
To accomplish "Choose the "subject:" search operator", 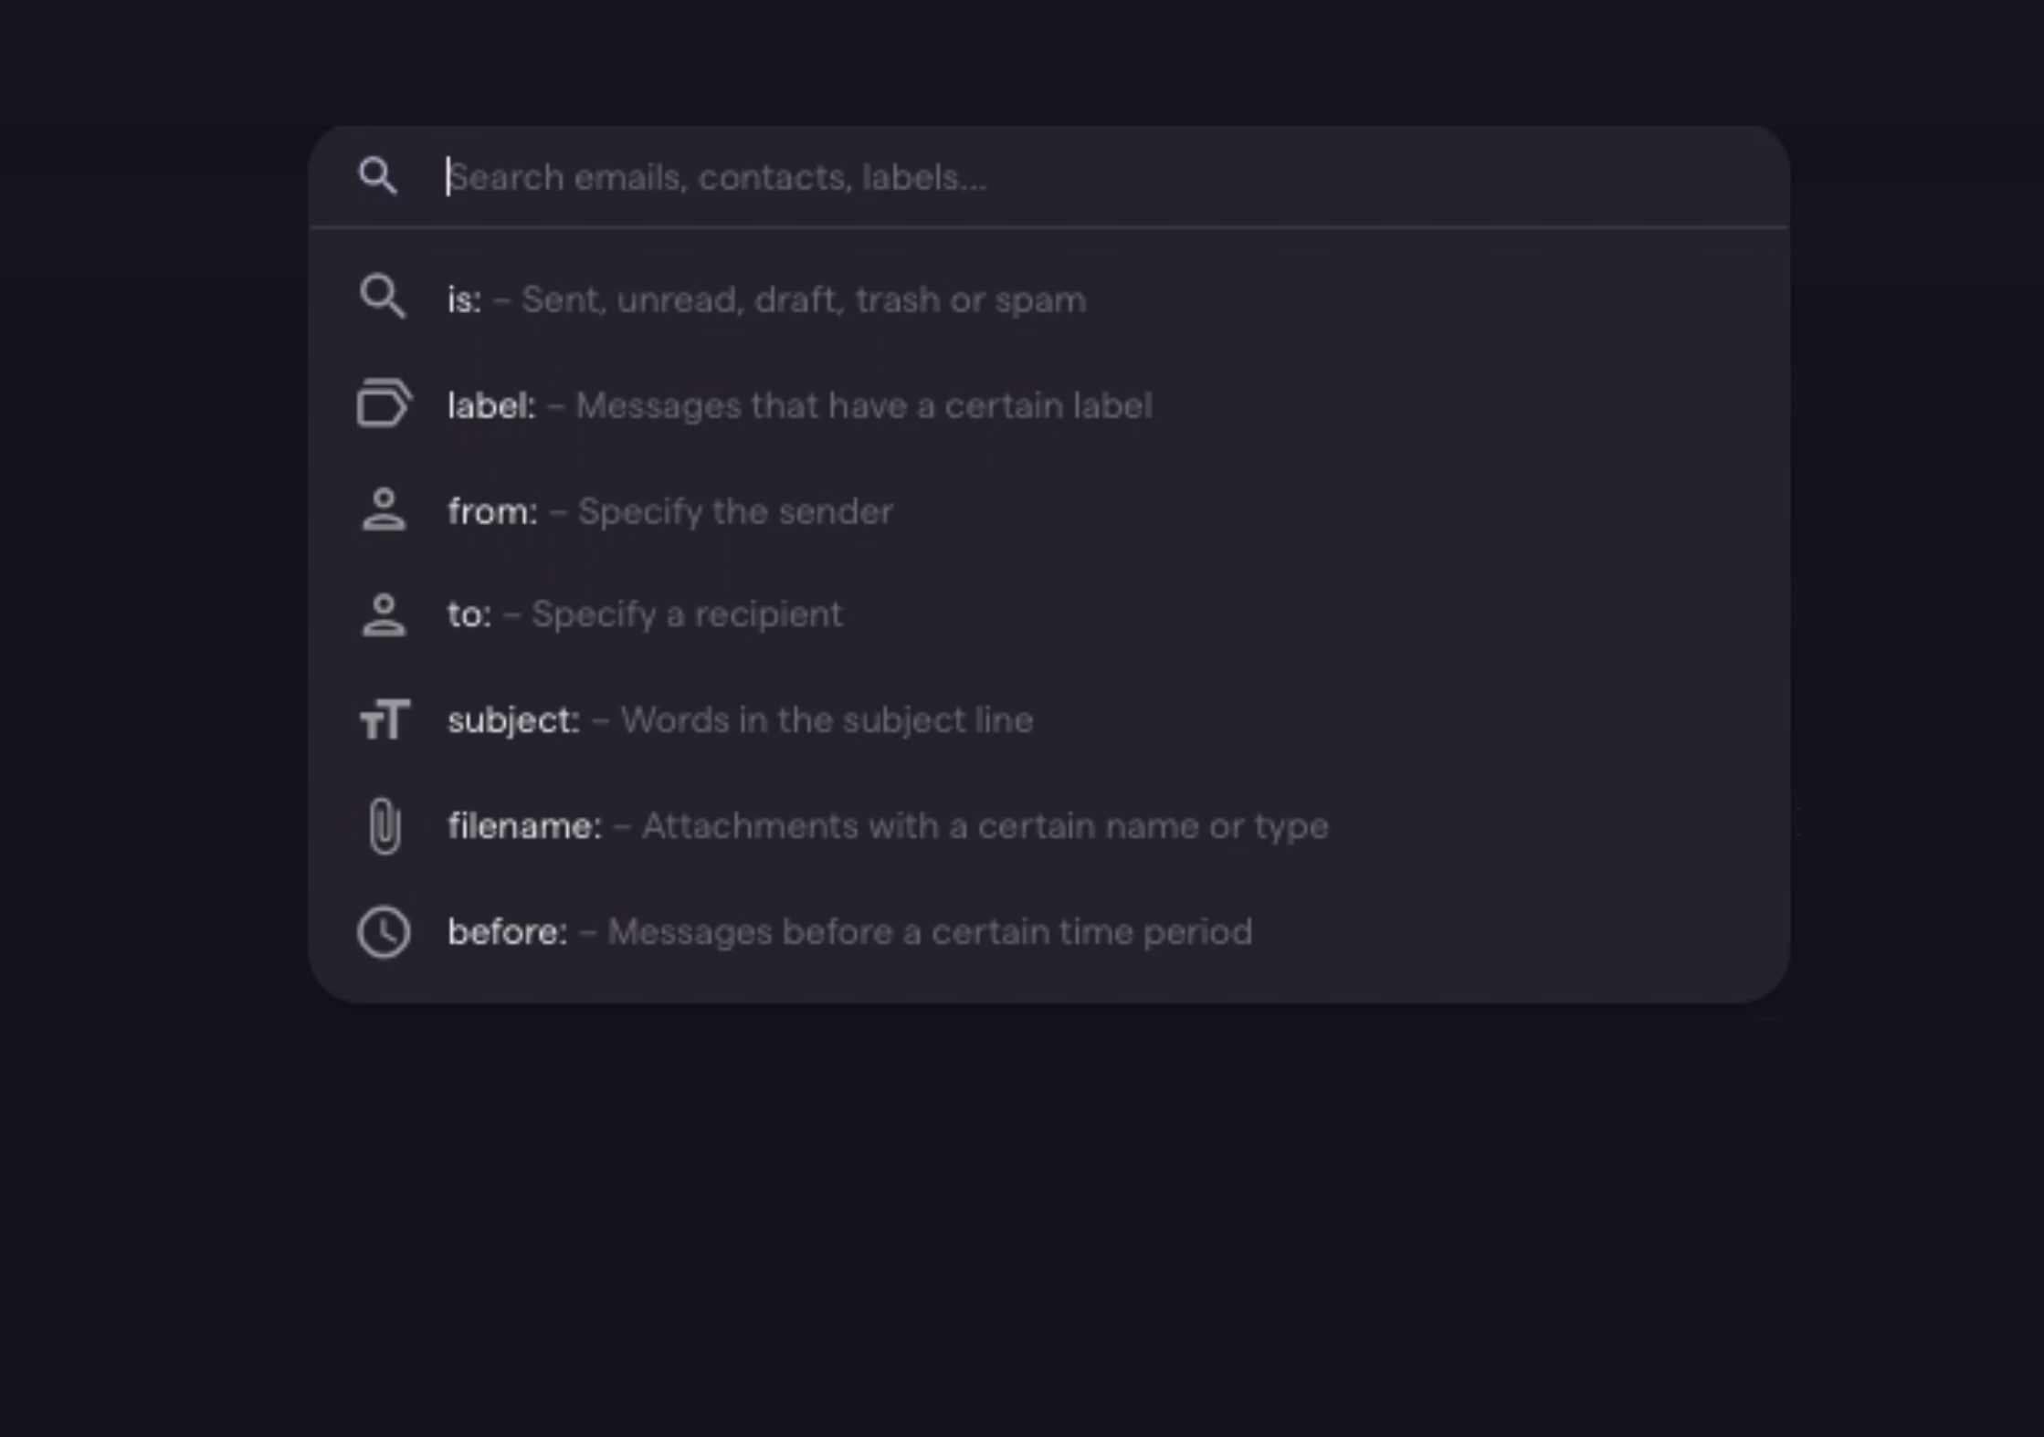I will (x=513, y=720).
